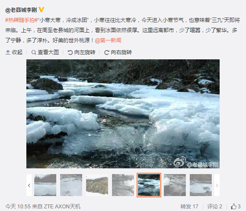Click the yellow V verified badge
Viewport: 246px width, 211px height.
click(41, 10)
